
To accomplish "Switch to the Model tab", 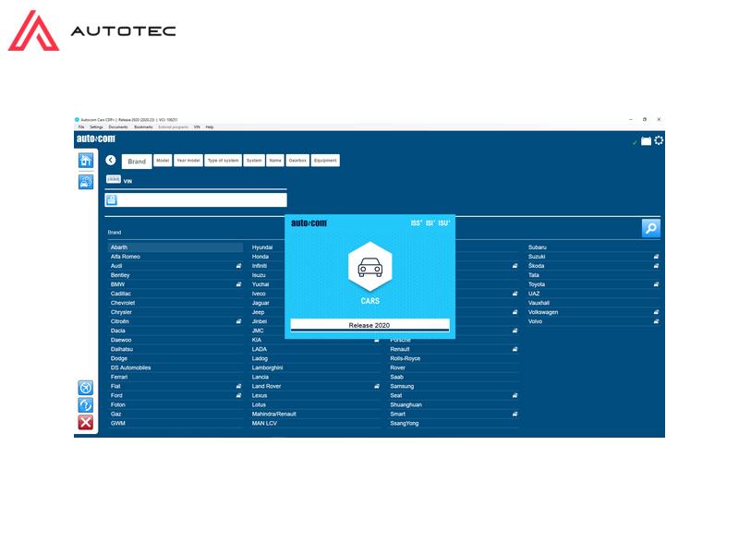I will (x=163, y=160).
